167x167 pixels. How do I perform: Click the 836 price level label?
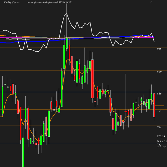159,94
